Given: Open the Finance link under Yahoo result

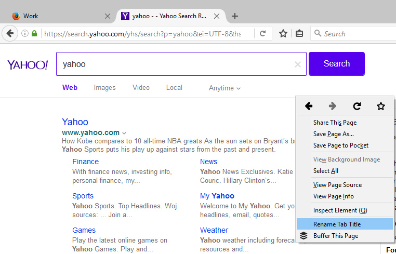Looking at the screenshot, I should (x=85, y=162).
